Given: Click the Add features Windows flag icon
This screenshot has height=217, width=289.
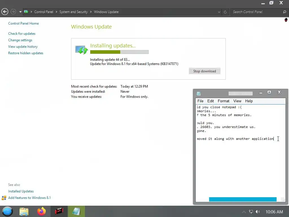Looking at the screenshot, I should point(4,198).
